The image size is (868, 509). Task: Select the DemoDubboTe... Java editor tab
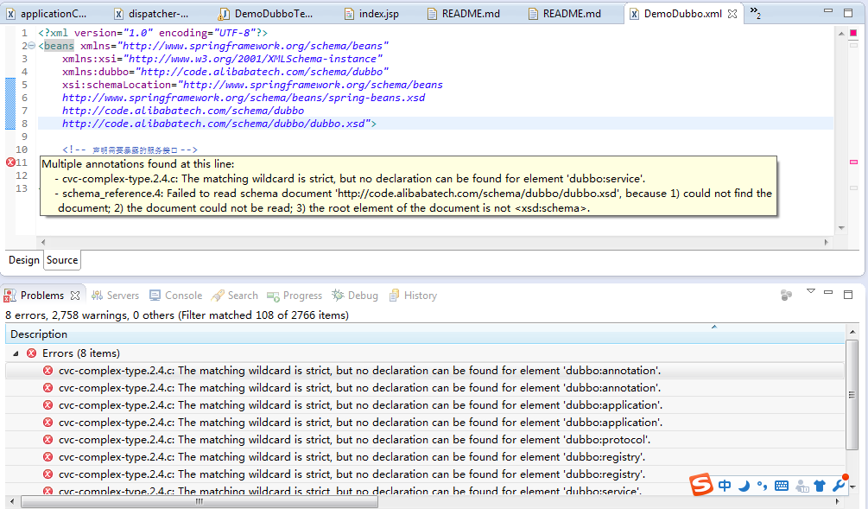266,14
